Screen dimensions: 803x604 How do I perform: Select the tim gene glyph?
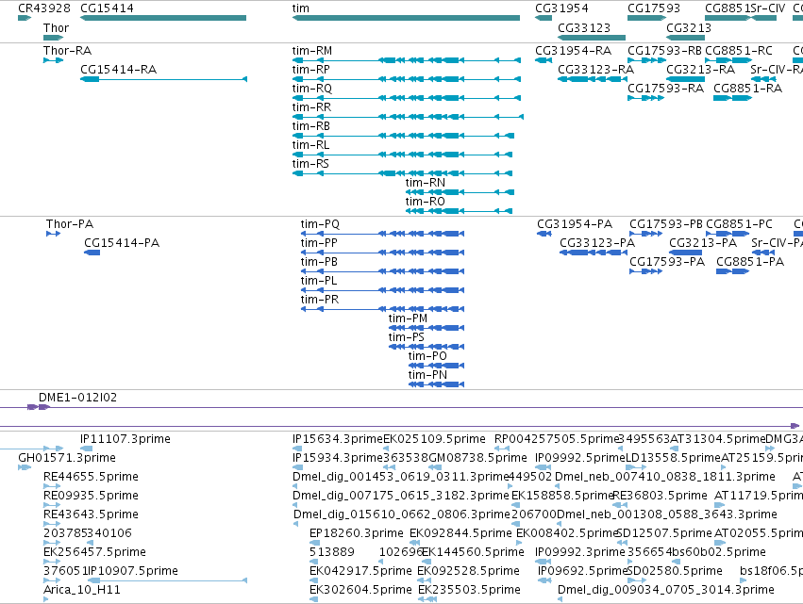[406, 18]
